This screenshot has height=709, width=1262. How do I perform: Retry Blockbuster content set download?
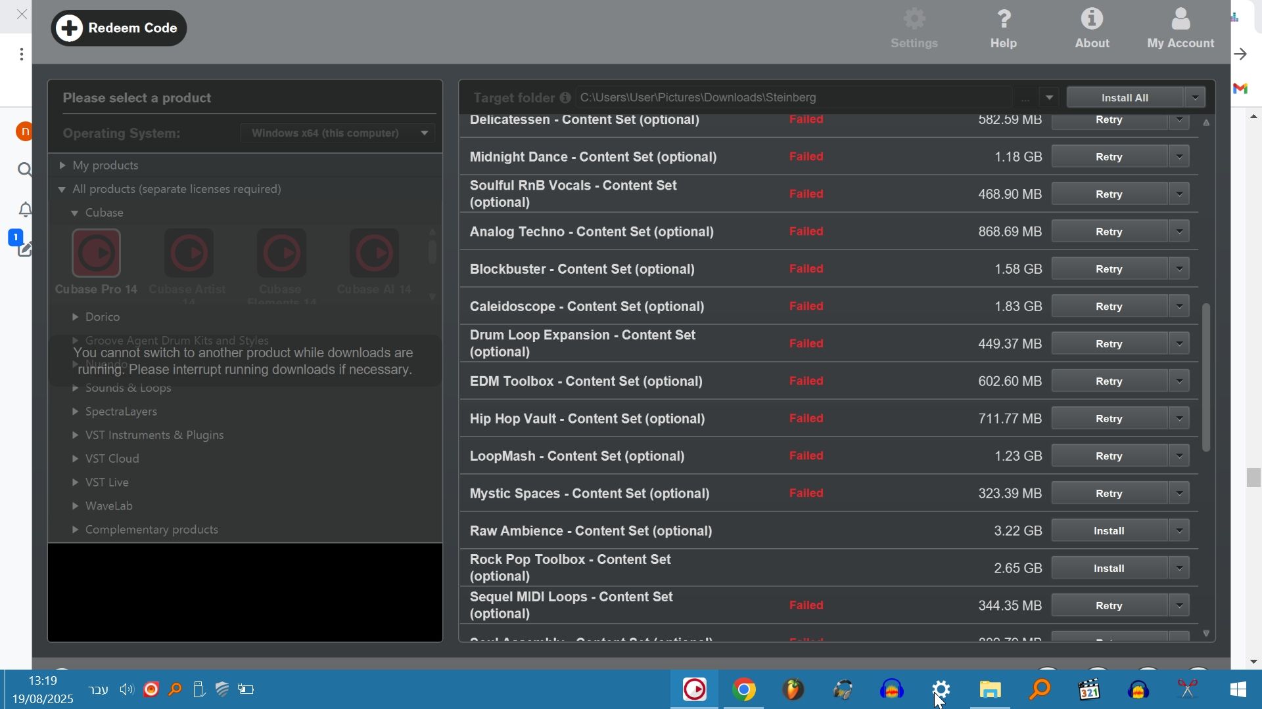pos(1109,269)
